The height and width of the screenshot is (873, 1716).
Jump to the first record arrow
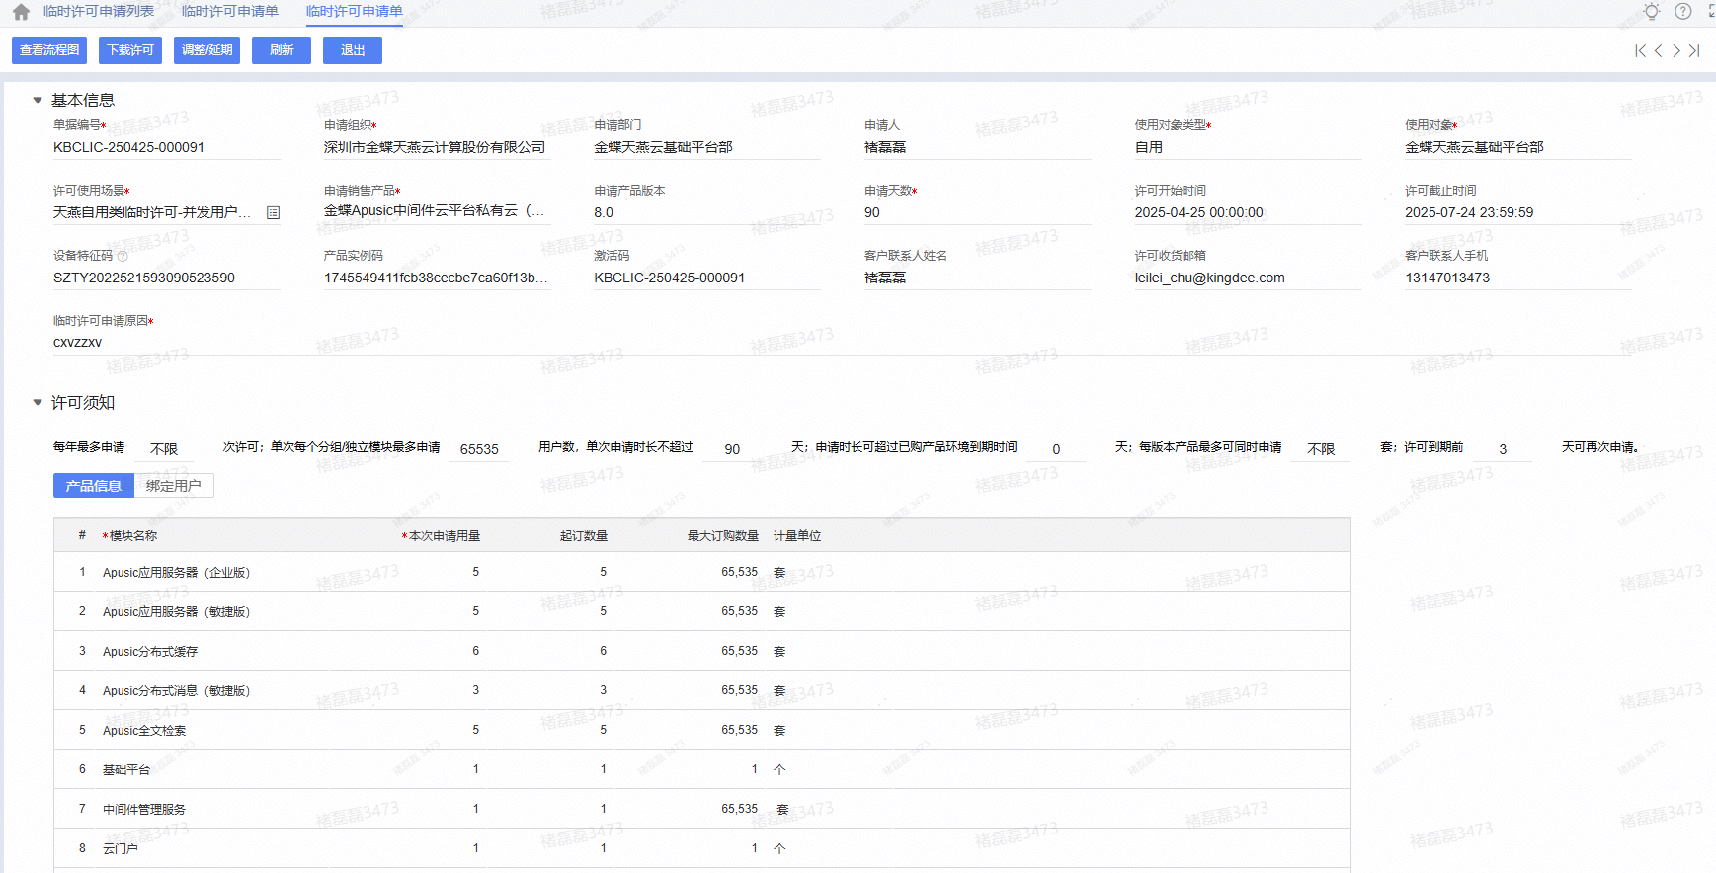[1640, 51]
